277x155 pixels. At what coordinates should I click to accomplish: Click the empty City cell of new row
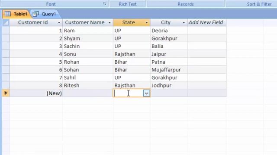(169, 93)
